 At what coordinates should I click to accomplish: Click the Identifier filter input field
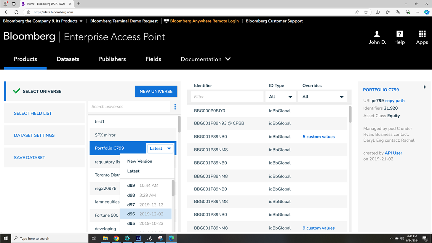click(227, 97)
